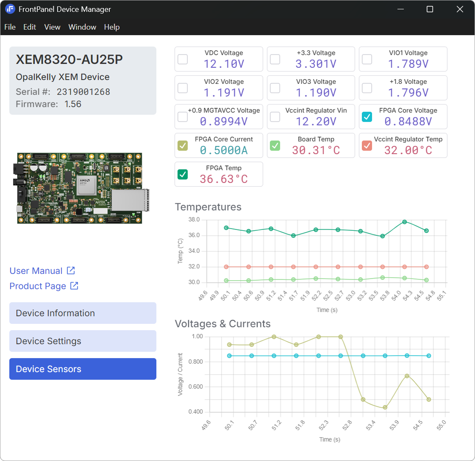Click the +1.8 Voltage value 1.796V
475x461 pixels.
pos(408,93)
